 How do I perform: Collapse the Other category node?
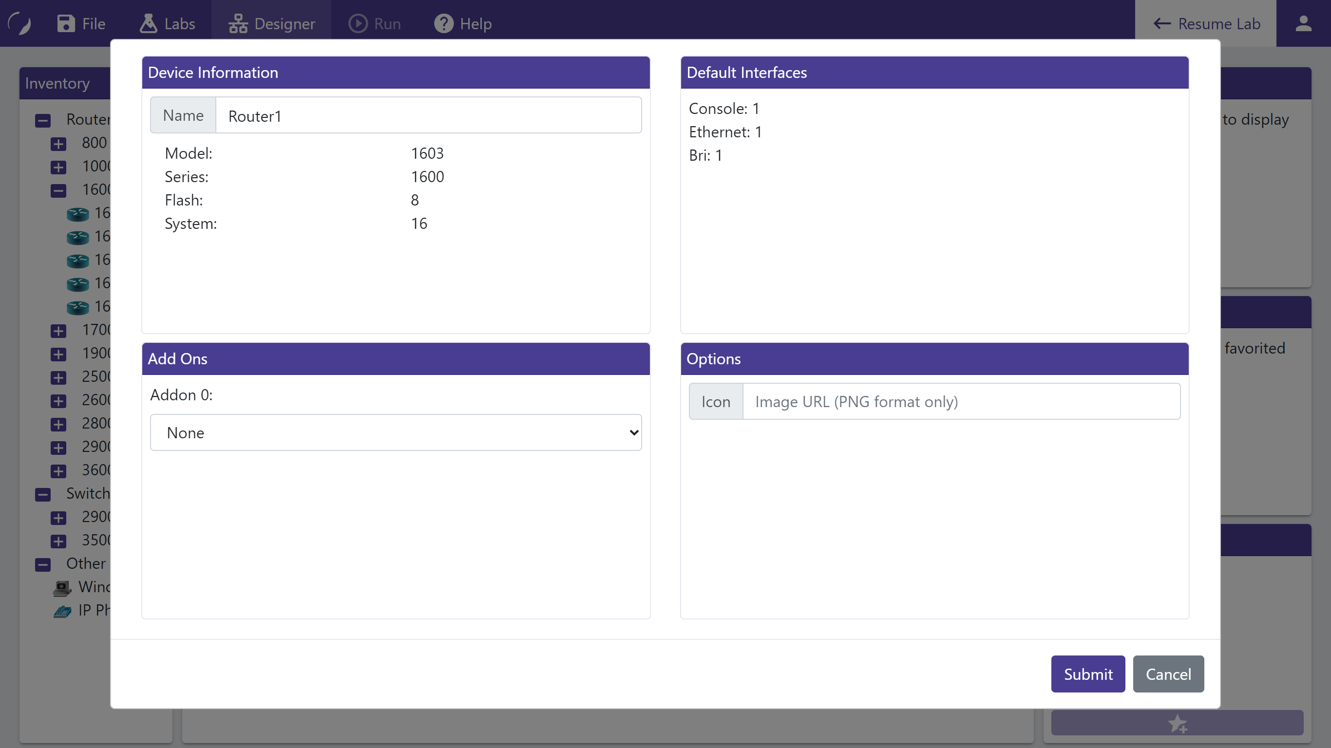[43, 564]
